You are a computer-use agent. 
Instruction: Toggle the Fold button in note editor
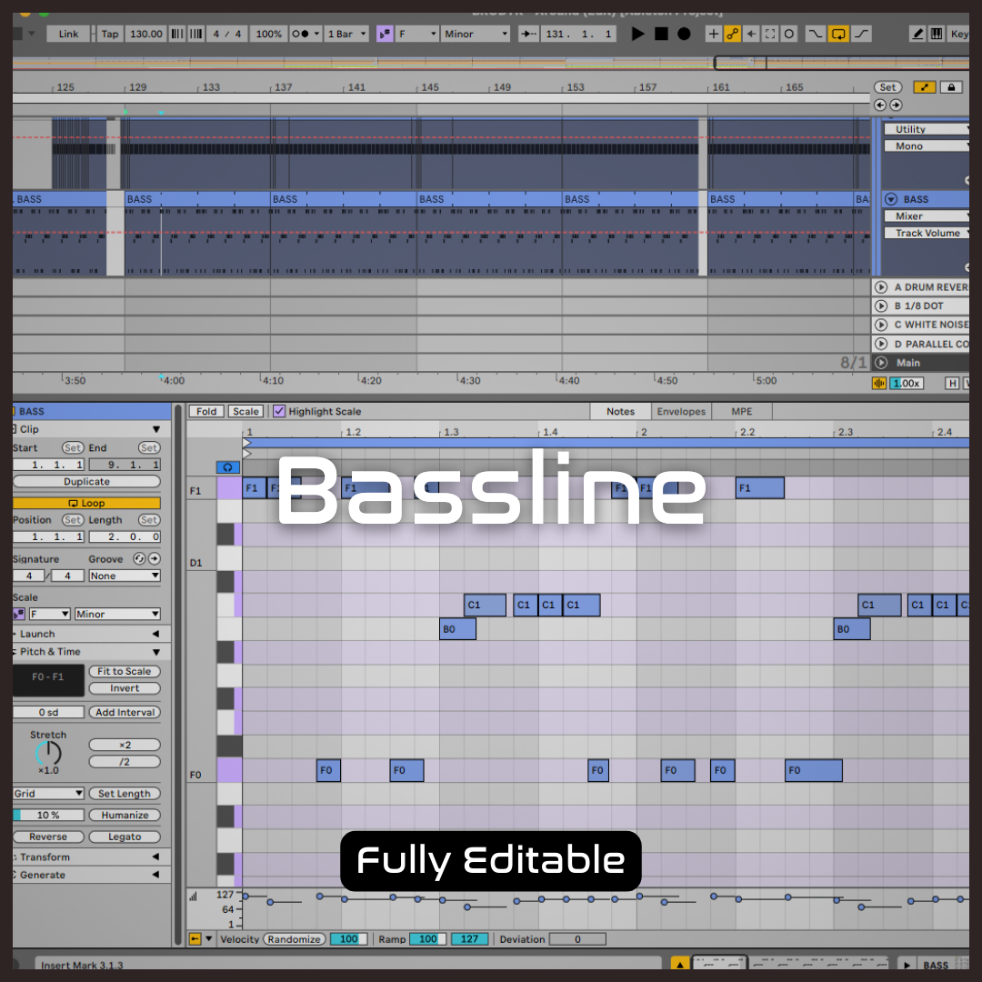(206, 411)
